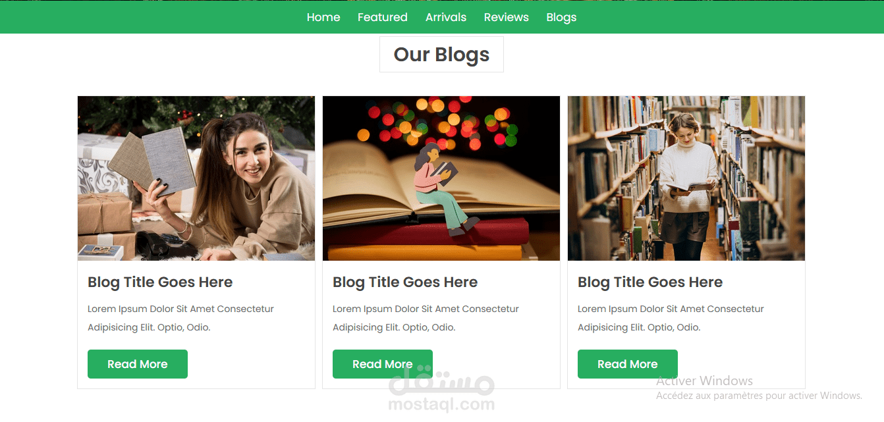
Task: Select Arrivals in the navigation bar
Action: point(446,17)
